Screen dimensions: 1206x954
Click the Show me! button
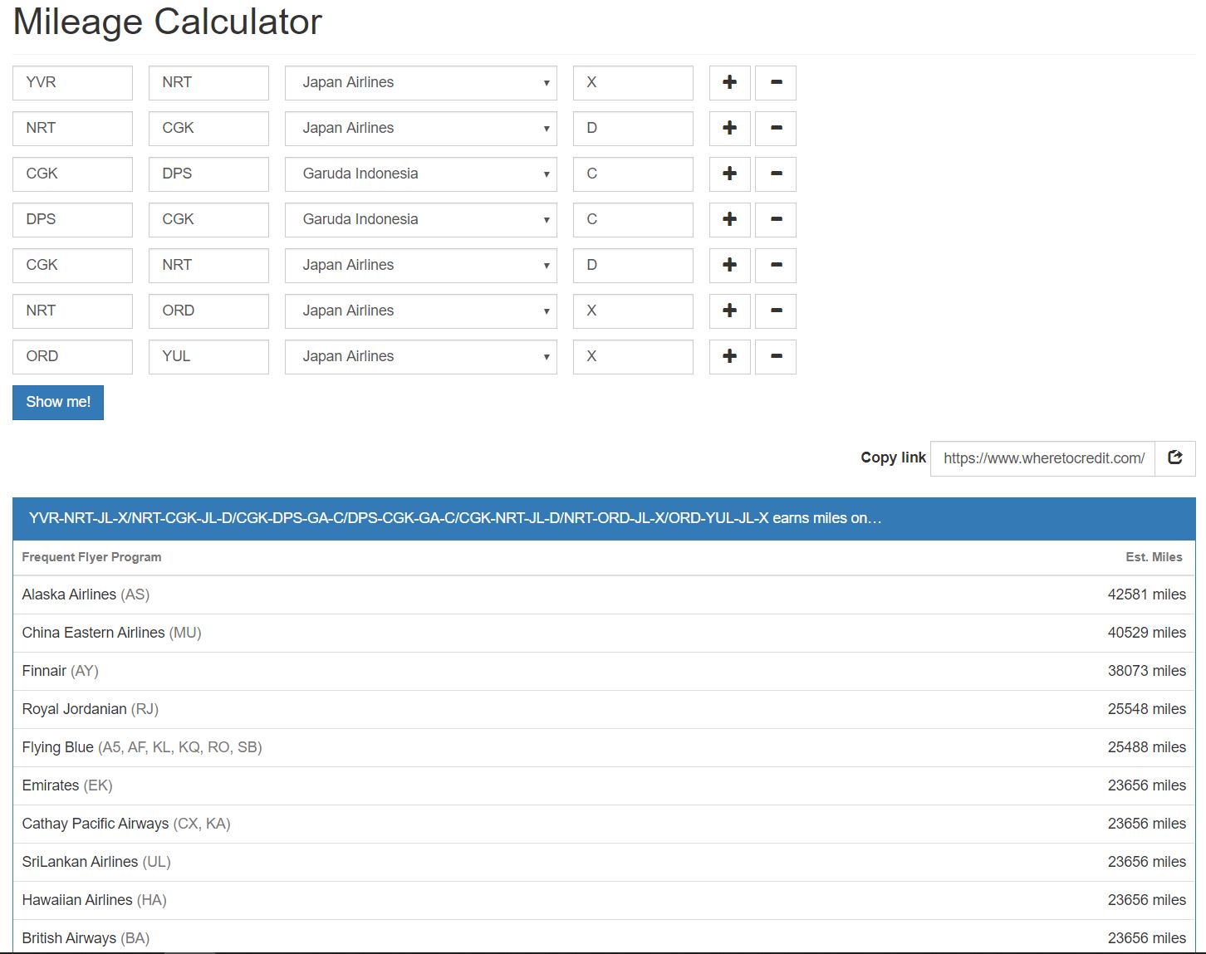click(x=58, y=403)
